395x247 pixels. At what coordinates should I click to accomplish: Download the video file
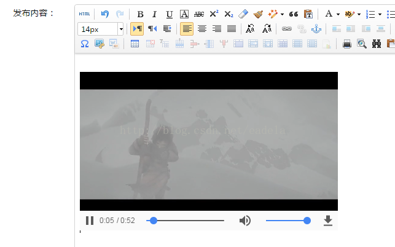[328, 221]
